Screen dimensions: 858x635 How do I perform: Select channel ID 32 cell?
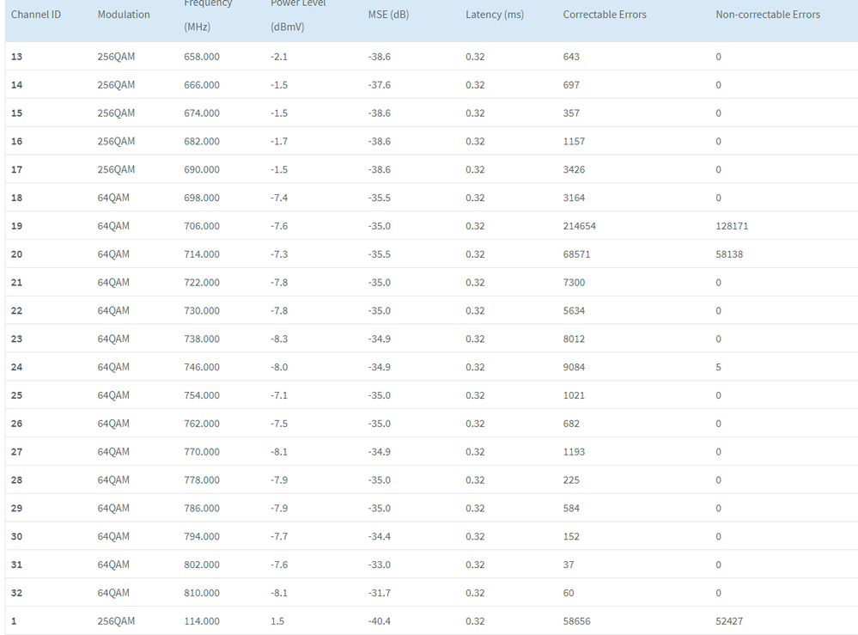(x=17, y=593)
